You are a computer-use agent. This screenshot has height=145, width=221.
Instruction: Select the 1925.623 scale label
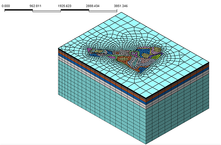64,6
